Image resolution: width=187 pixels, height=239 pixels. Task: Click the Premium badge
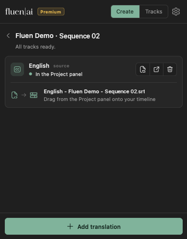51,12
